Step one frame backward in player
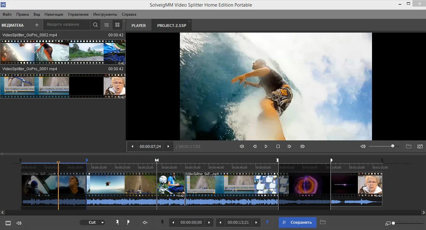Image resolution: width=426 pixels, height=230 pixels. [x=255, y=146]
